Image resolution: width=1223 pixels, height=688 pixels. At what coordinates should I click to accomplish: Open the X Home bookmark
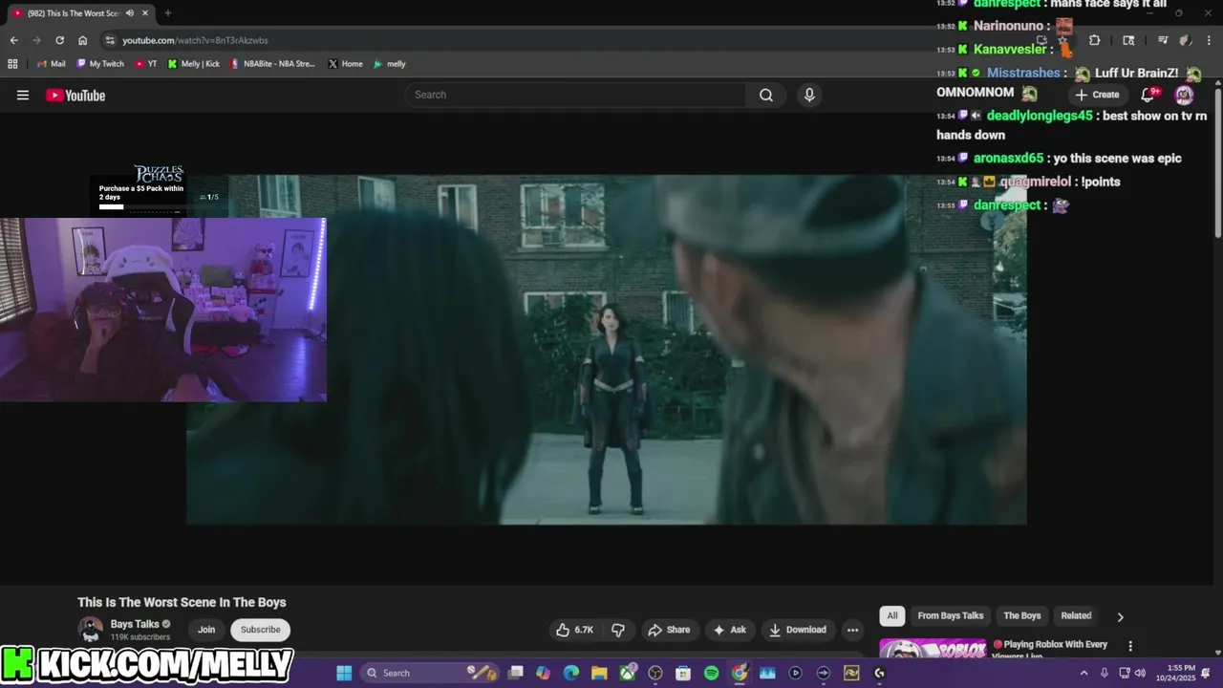(x=345, y=64)
